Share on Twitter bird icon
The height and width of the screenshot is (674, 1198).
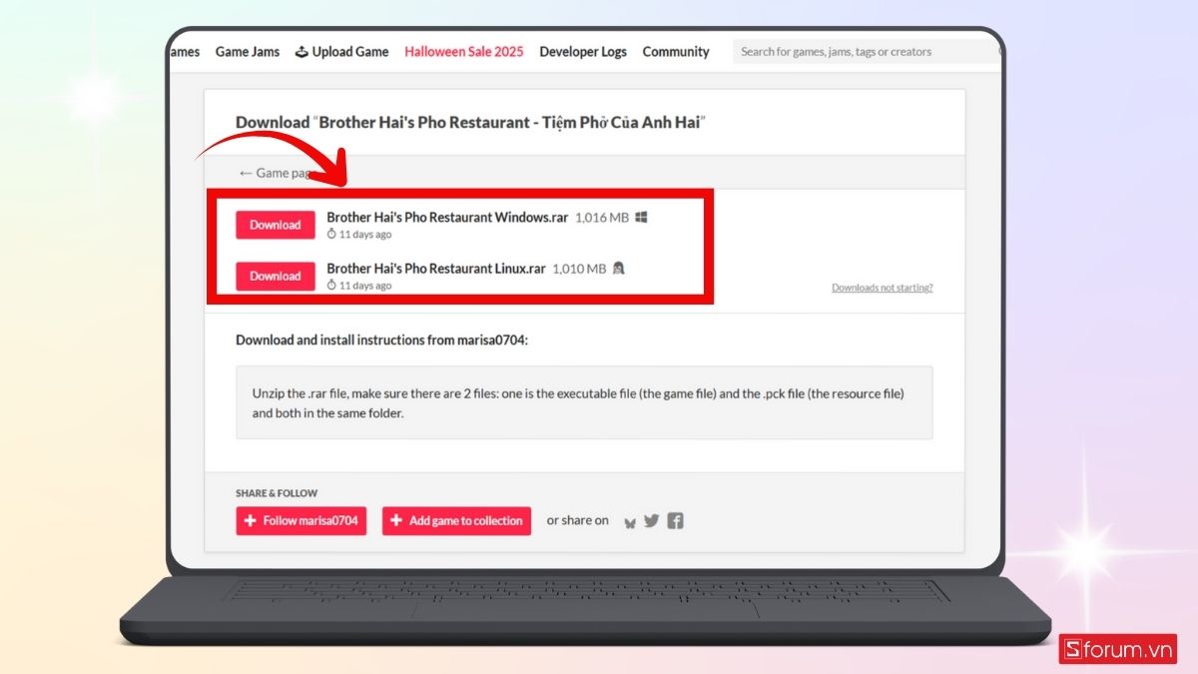[x=652, y=520]
